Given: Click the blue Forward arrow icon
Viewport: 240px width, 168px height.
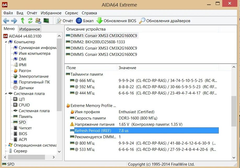Looking at the screenshot, I should (x=14, y=21).
